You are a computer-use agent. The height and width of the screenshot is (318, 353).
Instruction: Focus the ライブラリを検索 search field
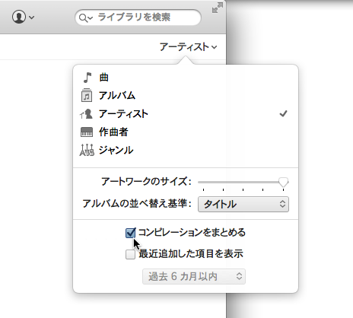pyautogui.click(x=138, y=17)
